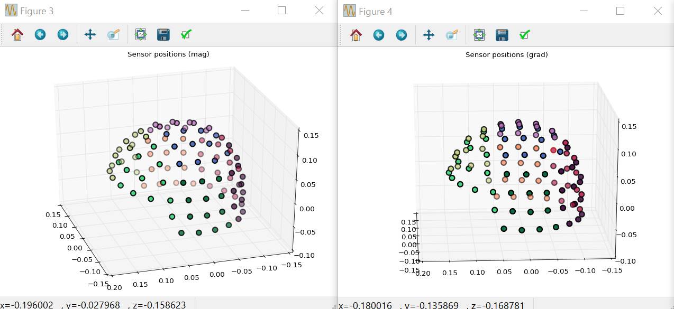This screenshot has width=674, height=309.
Task: Save Figure 3 using the floppy disk icon
Action: click(163, 35)
